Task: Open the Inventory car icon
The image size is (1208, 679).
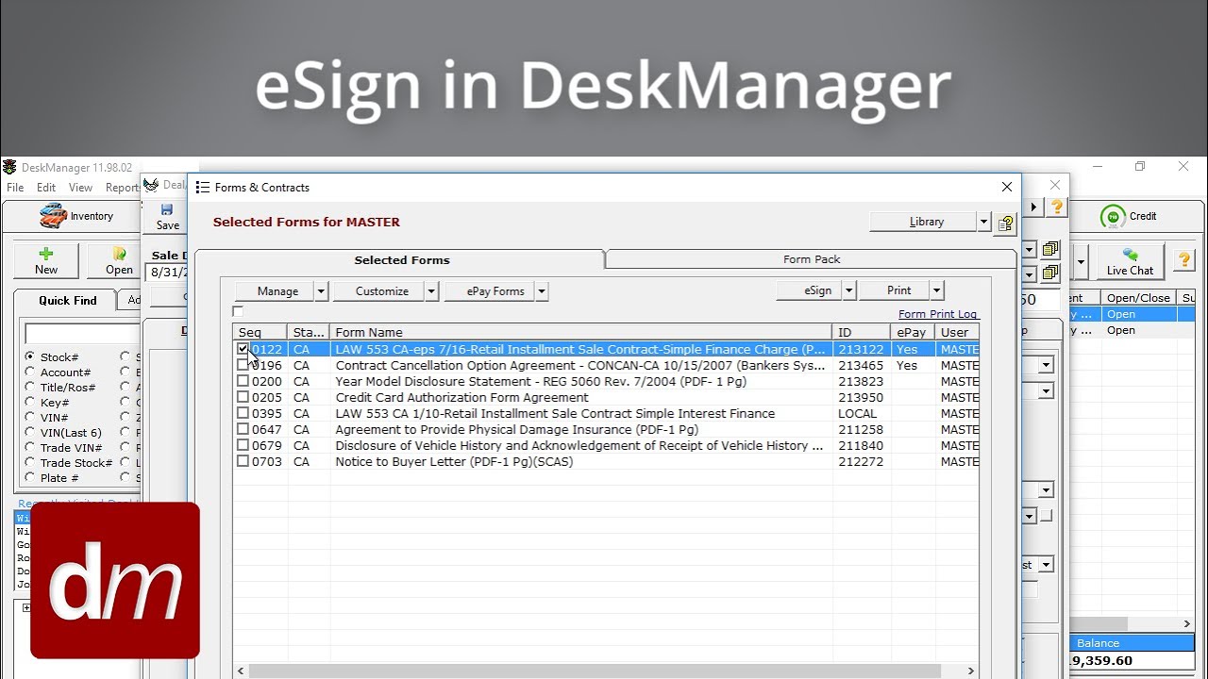Action: [53, 216]
